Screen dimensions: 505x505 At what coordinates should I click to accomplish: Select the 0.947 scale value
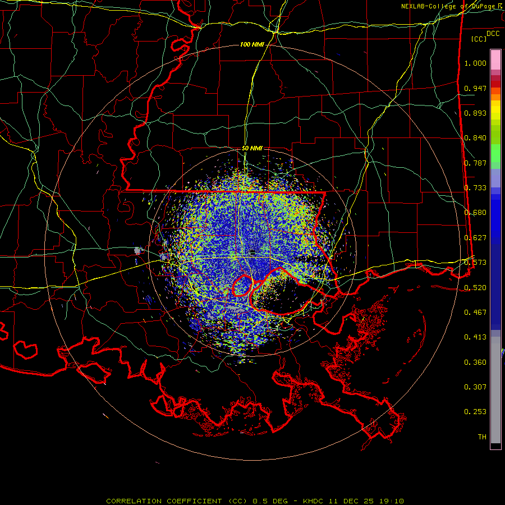475,88
